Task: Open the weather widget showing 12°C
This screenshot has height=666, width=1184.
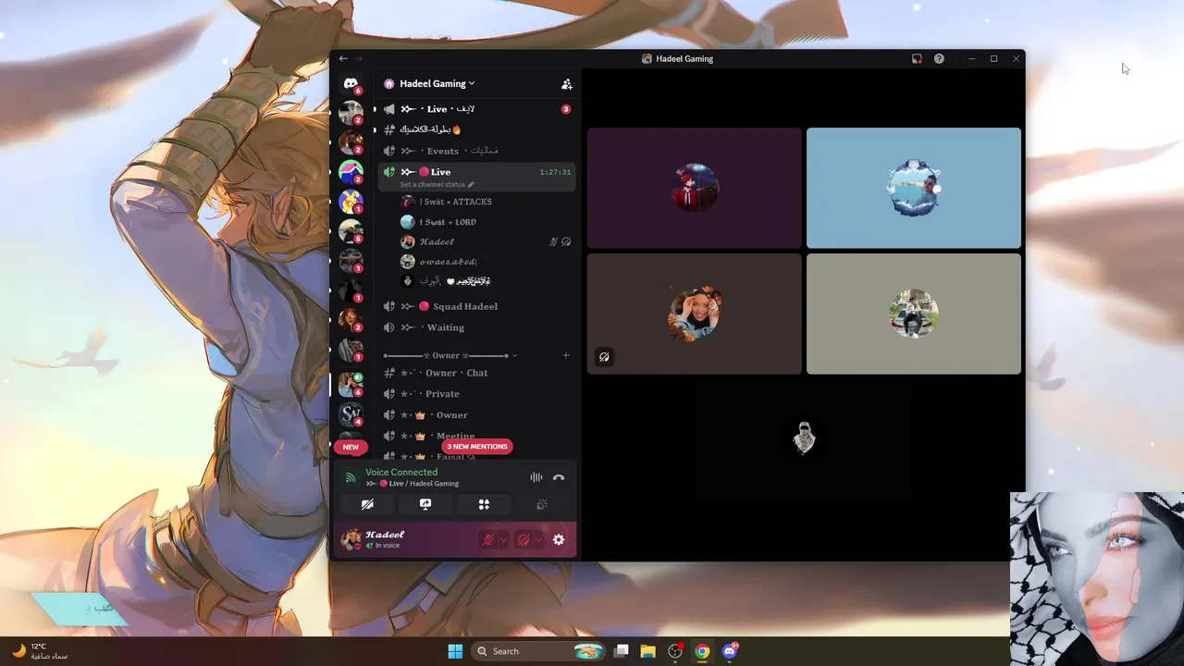Action: pos(40,651)
